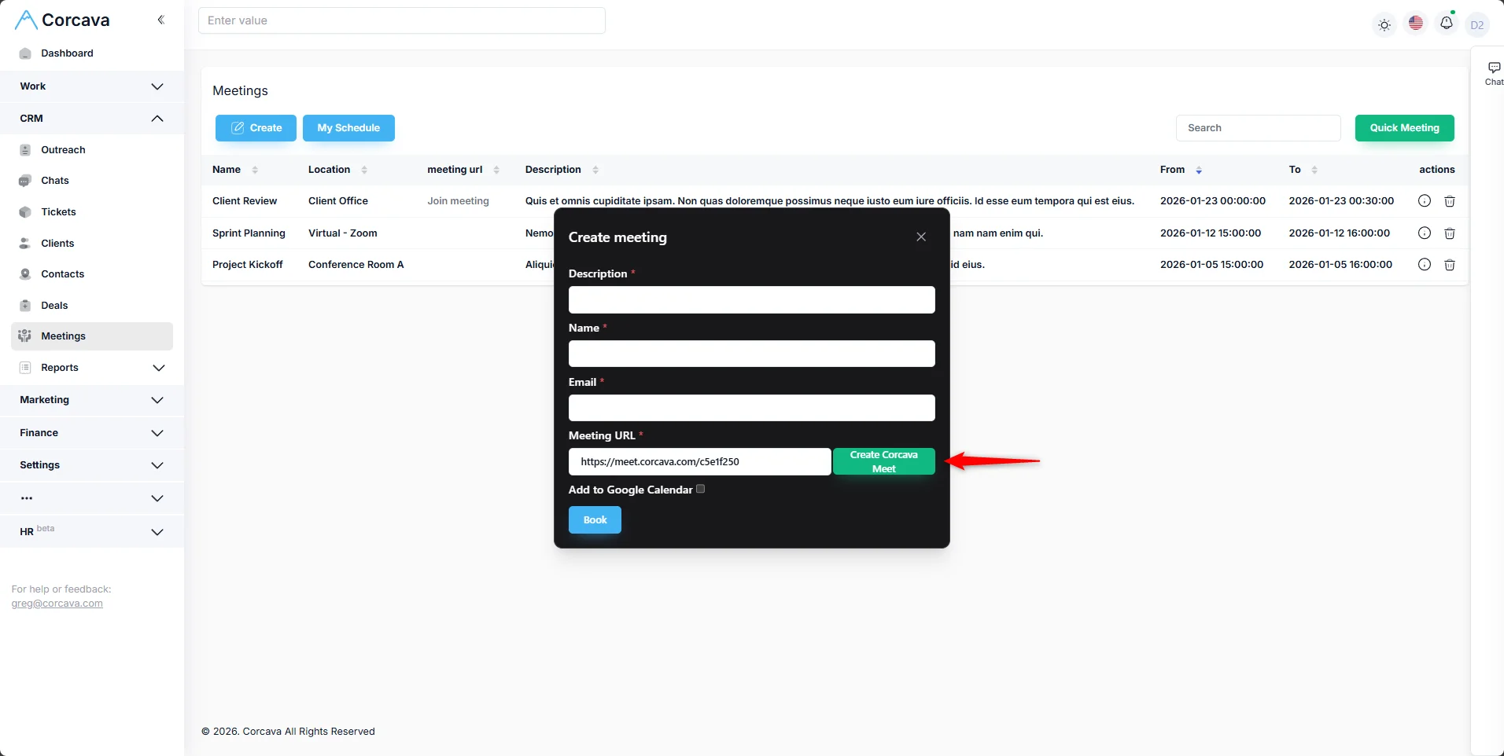Delete the Project Kickoff meeting

pos(1449,265)
